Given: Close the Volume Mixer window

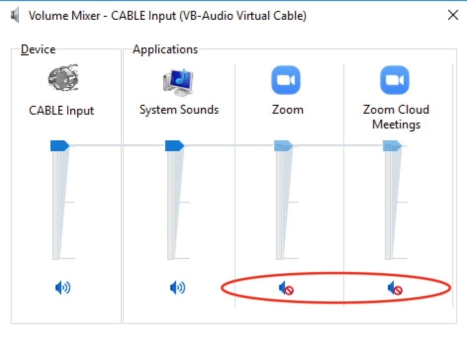Looking at the screenshot, I should [453, 15].
